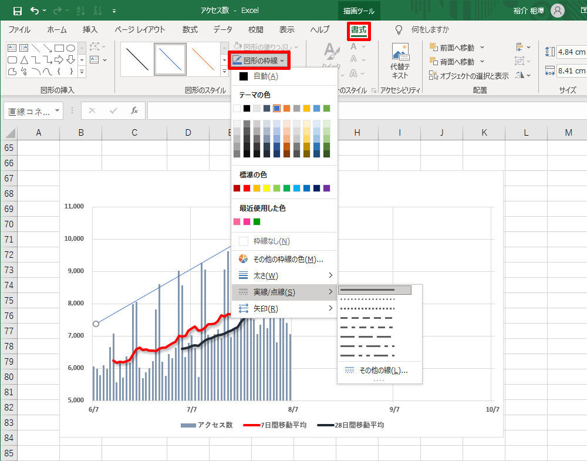The width and height of the screenshot is (587, 461).
Task: Expand the shapes gallery more arrow
Action: click(82, 71)
